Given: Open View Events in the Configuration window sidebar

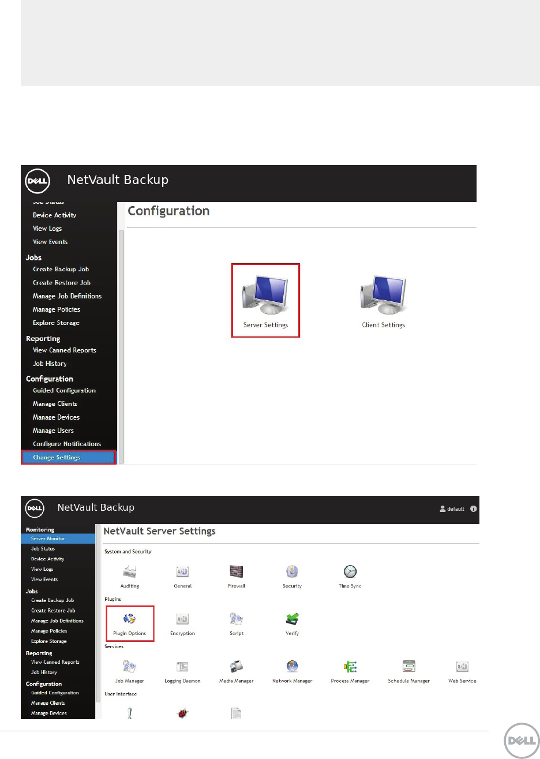Looking at the screenshot, I should point(50,242).
